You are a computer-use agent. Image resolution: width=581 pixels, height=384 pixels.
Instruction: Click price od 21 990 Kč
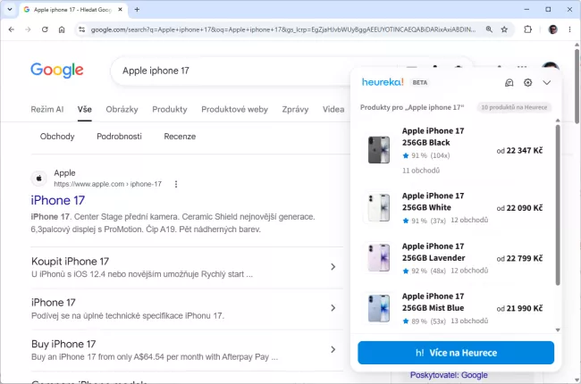point(519,308)
